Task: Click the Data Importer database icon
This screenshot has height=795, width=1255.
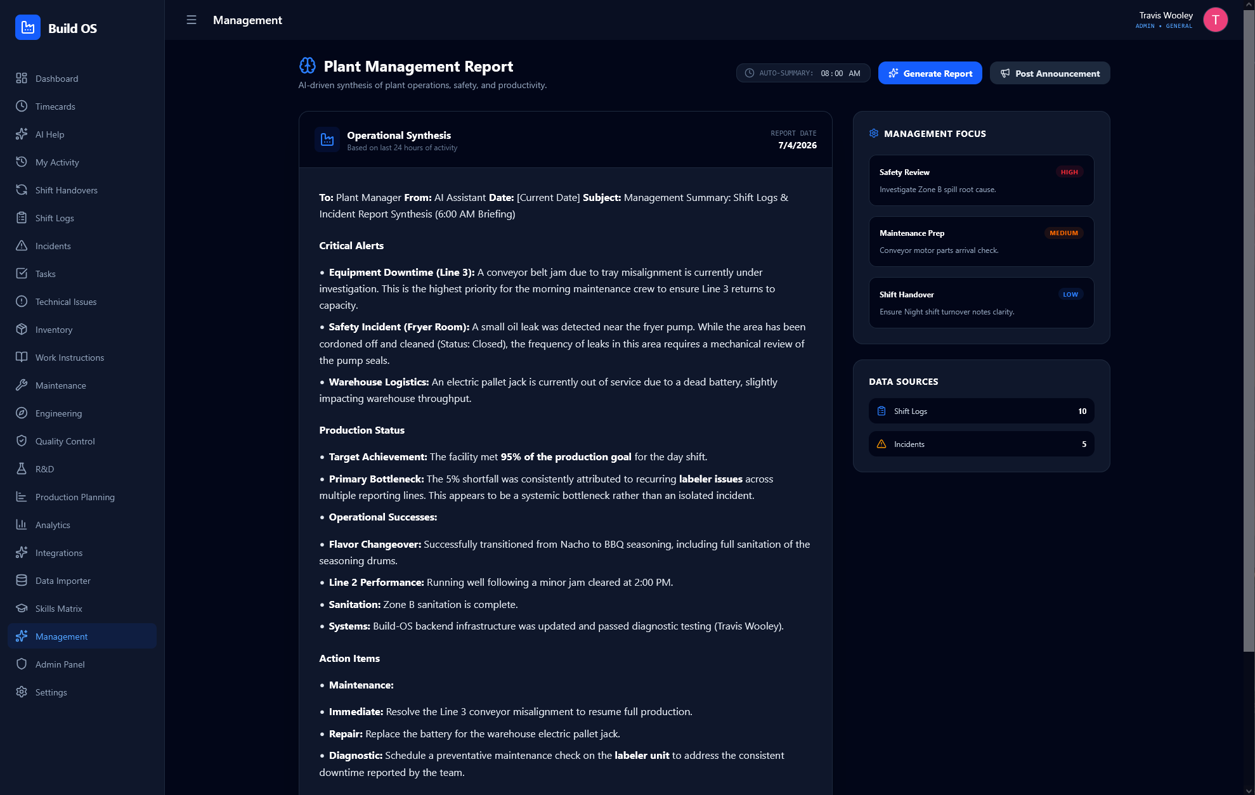Action: [22, 580]
